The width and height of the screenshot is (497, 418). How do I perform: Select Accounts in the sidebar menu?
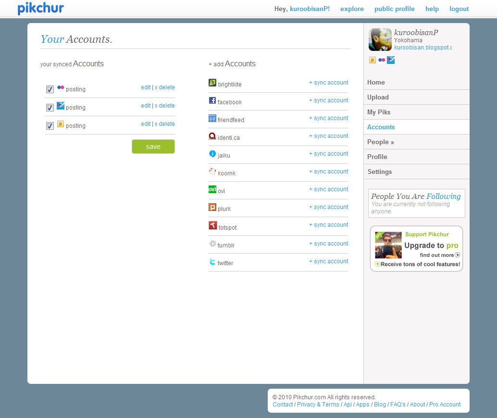pyautogui.click(x=417, y=127)
